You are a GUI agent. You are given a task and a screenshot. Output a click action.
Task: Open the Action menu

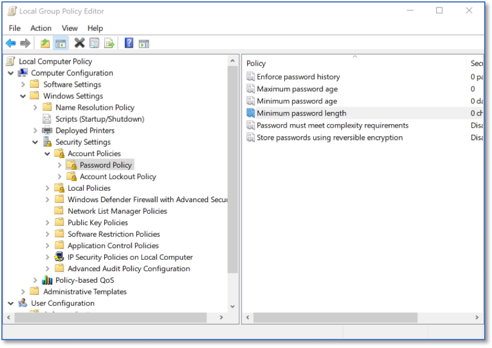click(41, 28)
